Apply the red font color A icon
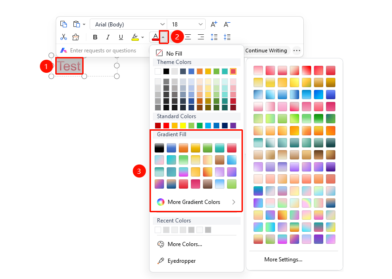Screen dimensions: 392x279 pyautogui.click(x=155, y=37)
